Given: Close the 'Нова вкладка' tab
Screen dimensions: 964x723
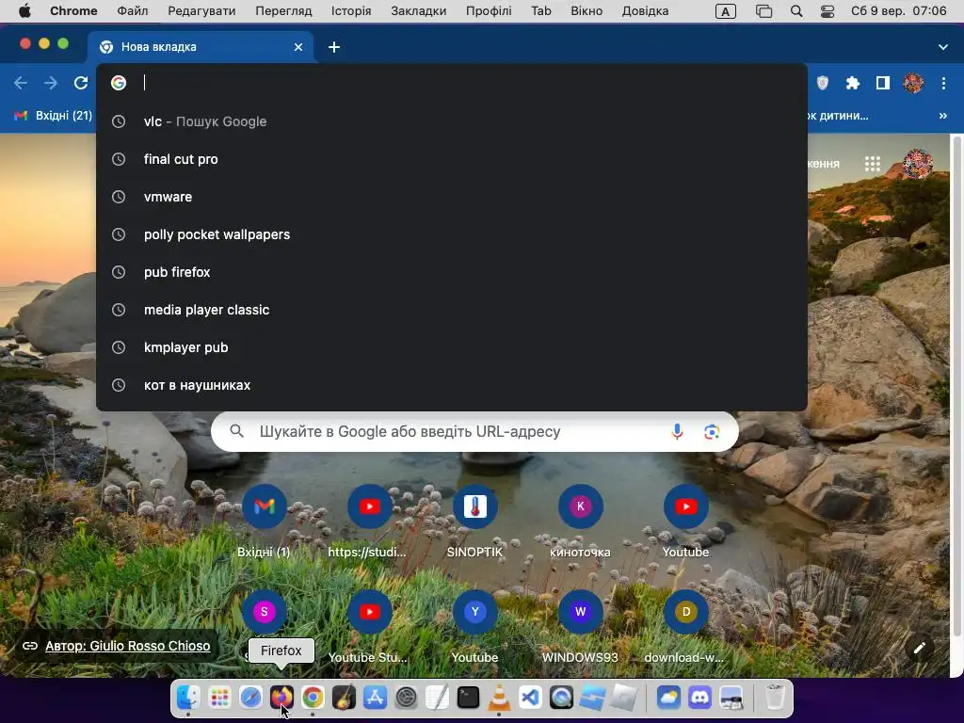Looking at the screenshot, I should [x=298, y=47].
